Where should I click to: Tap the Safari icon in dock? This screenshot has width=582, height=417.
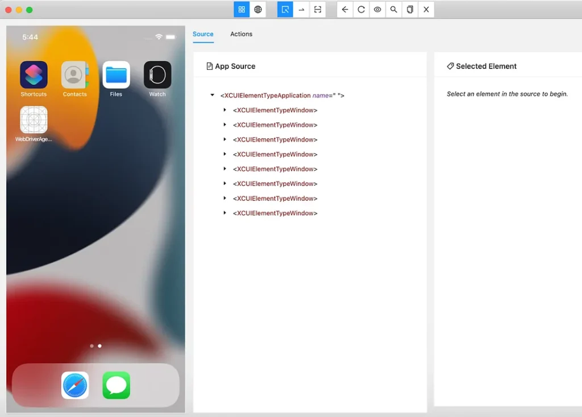click(75, 385)
